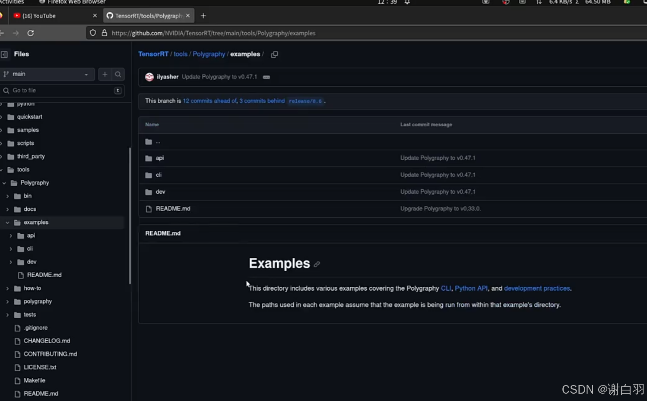
Task: Open Activities in the top bar
Action: coord(12,2)
